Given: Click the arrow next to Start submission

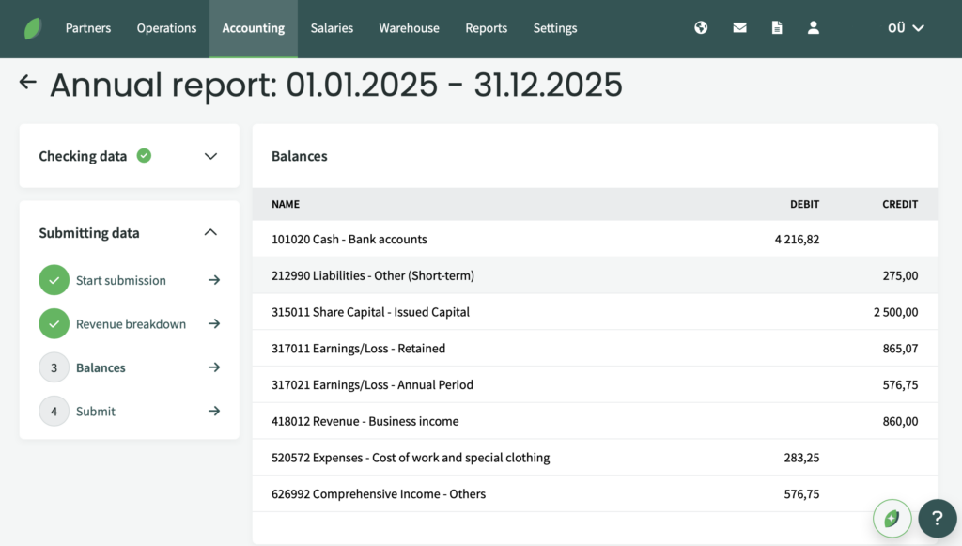Looking at the screenshot, I should pos(213,280).
